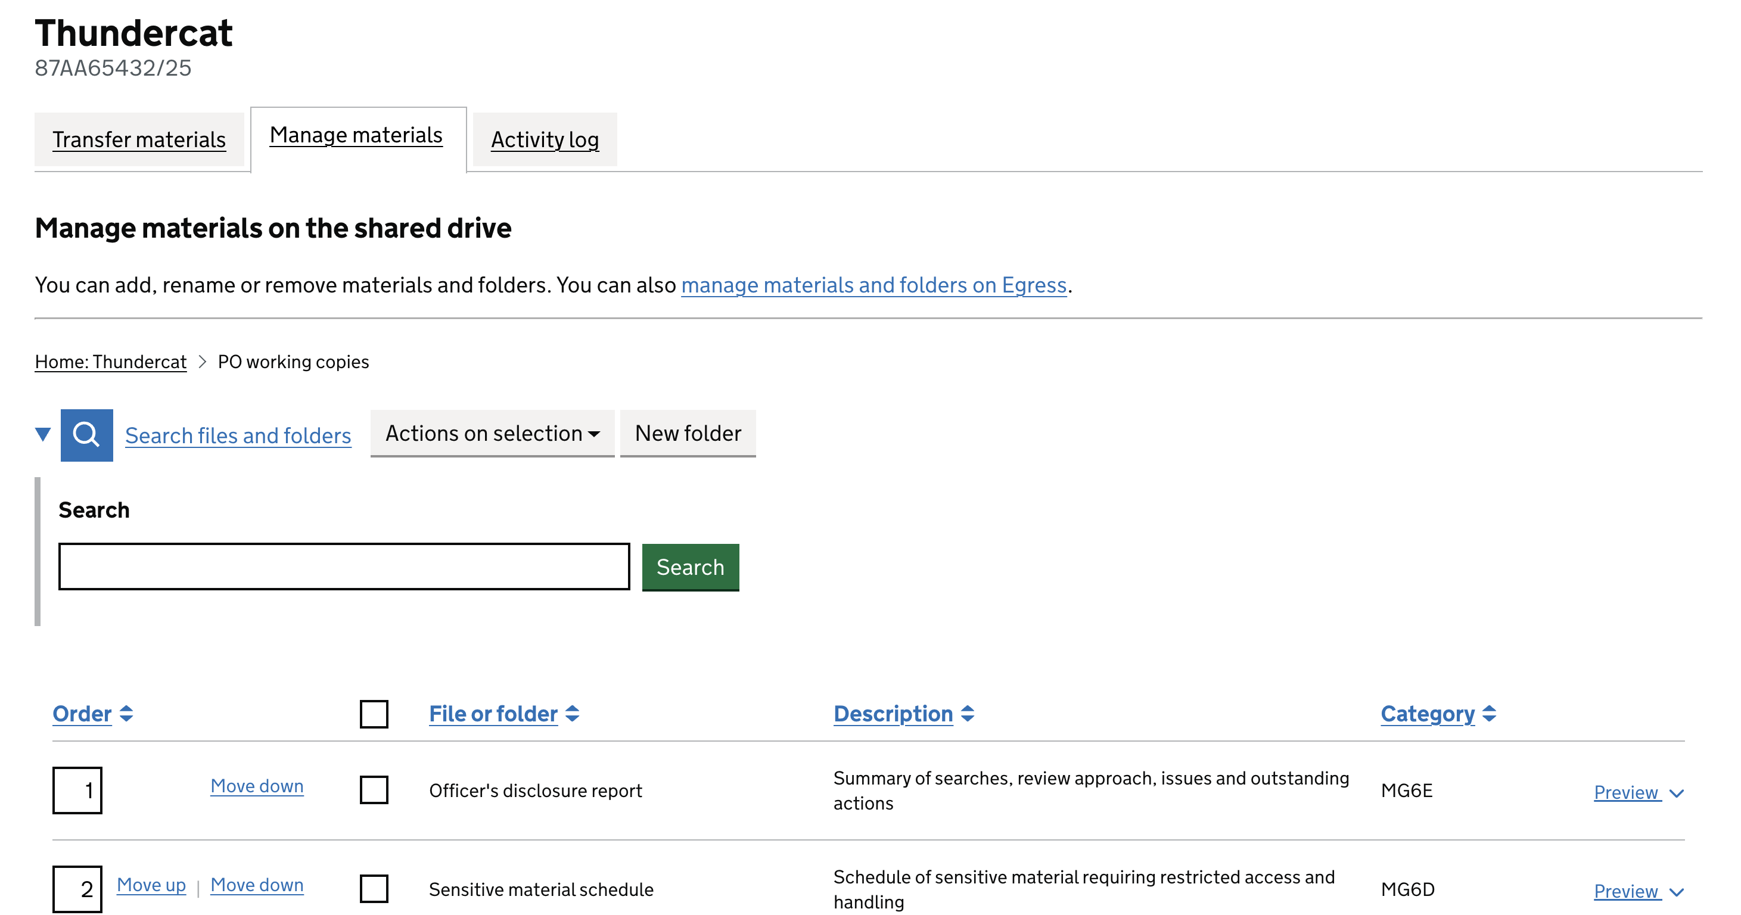This screenshot has height=915, width=1741.
Task: Expand Officer's disclosure report preview chevron
Action: (x=1676, y=793)
